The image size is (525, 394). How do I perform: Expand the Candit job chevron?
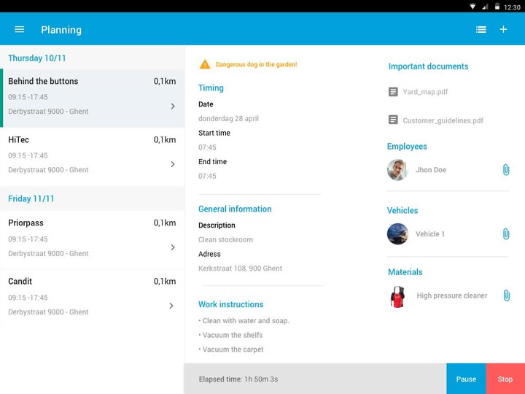pos(173,306)
